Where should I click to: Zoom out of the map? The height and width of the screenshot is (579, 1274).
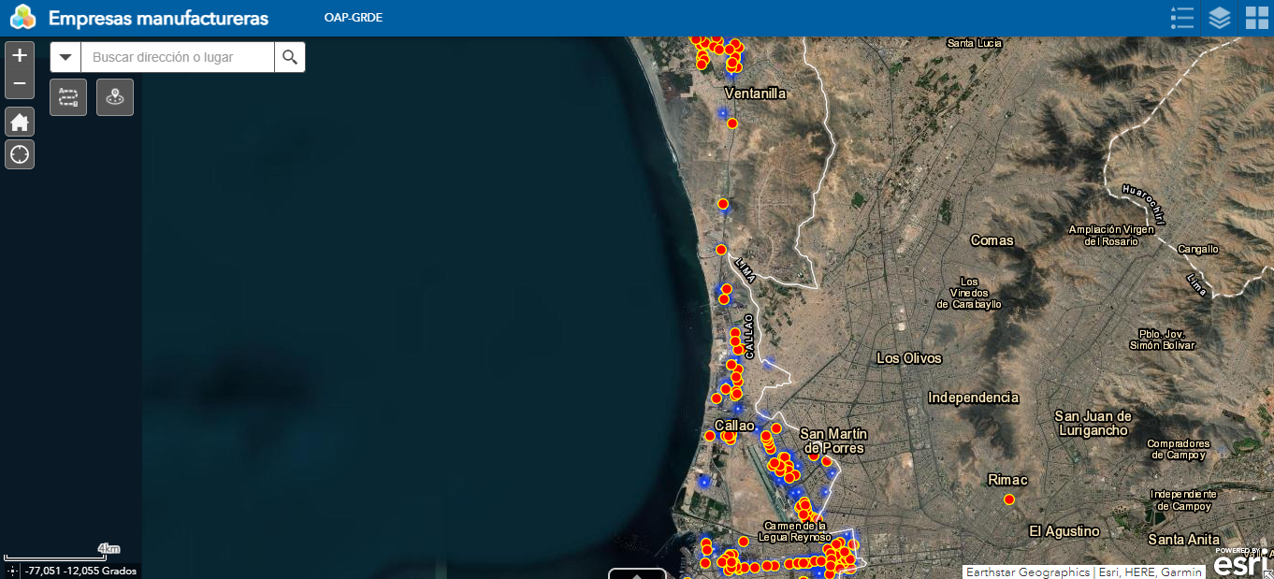click(x=20, y=84)
